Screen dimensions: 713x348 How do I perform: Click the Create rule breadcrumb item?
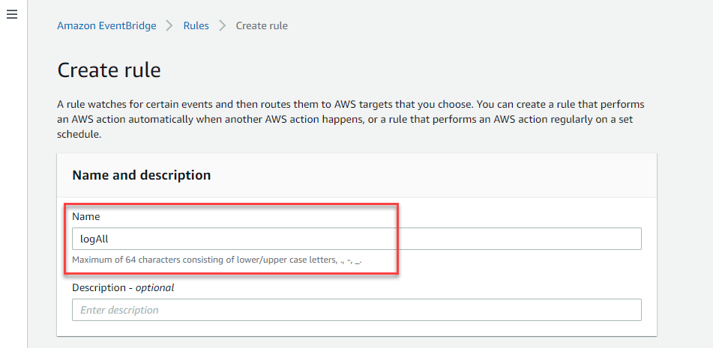click(262, 26)
